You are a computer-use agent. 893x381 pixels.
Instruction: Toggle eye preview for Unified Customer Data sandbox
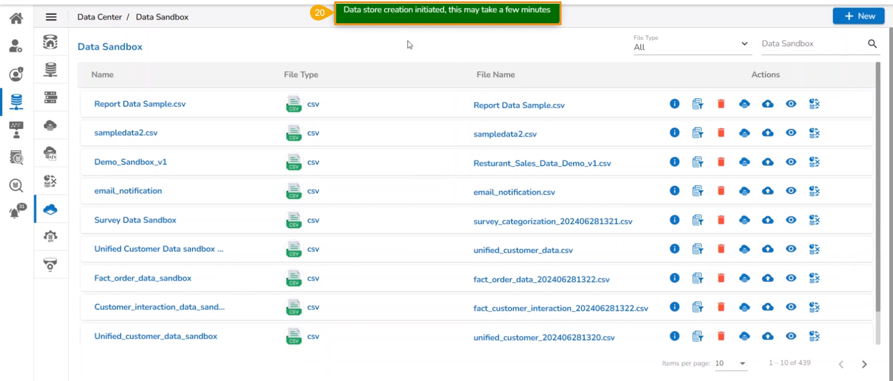791,249
